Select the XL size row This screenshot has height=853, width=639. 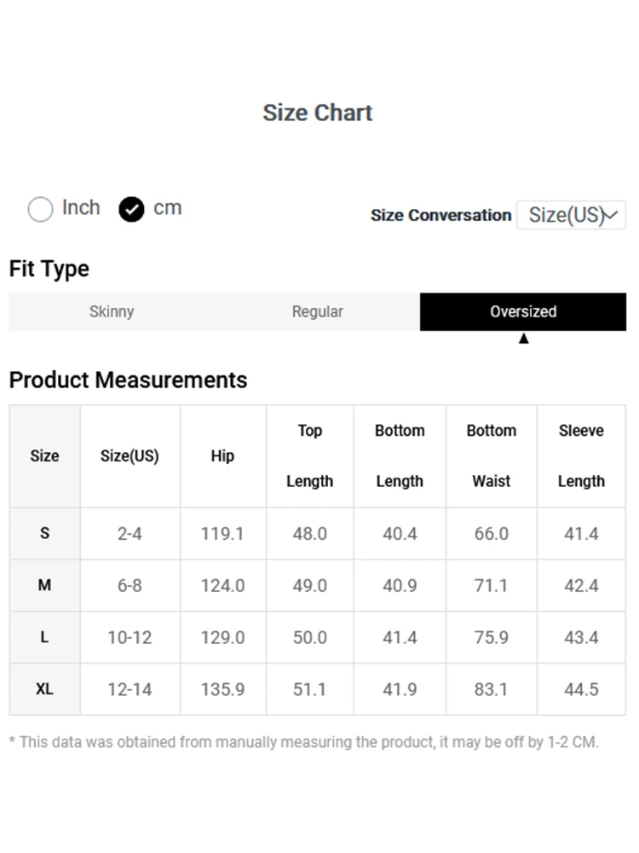pyautogui.click(x=44, y=689)
